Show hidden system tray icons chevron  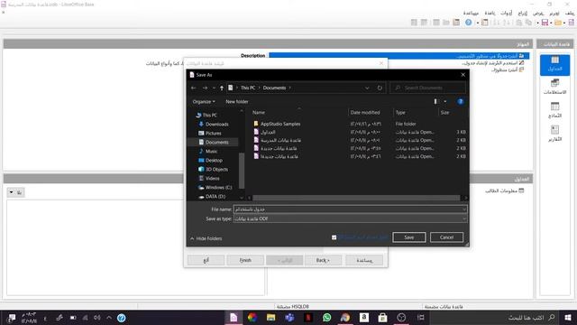(109, 317)
